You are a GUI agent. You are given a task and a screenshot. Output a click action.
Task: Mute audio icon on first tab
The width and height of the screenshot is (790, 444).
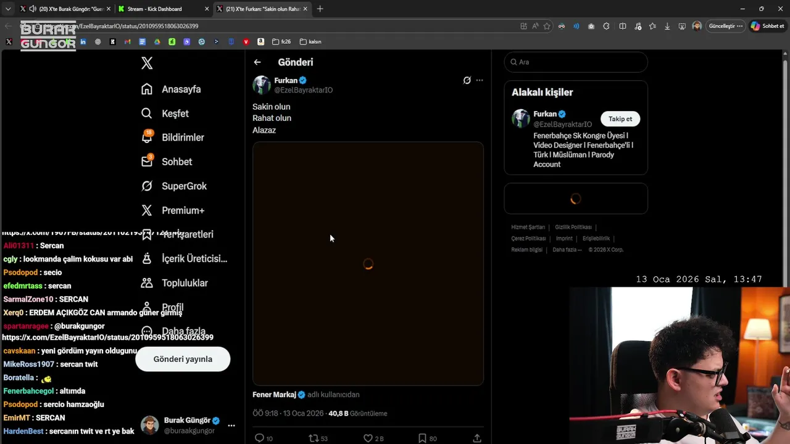pos(32,9)
